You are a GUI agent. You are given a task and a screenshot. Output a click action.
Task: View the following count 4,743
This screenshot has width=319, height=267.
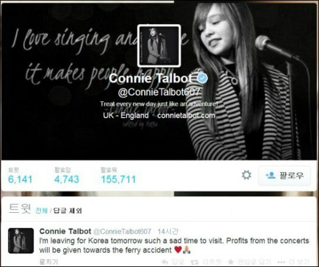[x=66, y=180]
